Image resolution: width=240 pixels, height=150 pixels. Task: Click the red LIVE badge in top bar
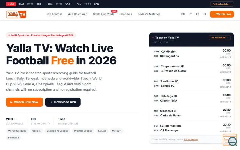coord(11,4)
